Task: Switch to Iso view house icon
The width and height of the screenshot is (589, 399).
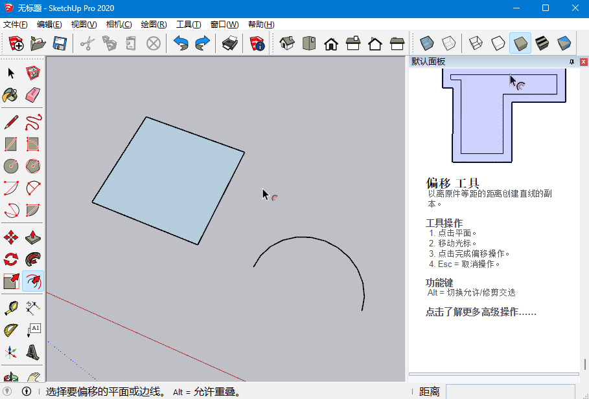Action: click(x=287, y=43)
